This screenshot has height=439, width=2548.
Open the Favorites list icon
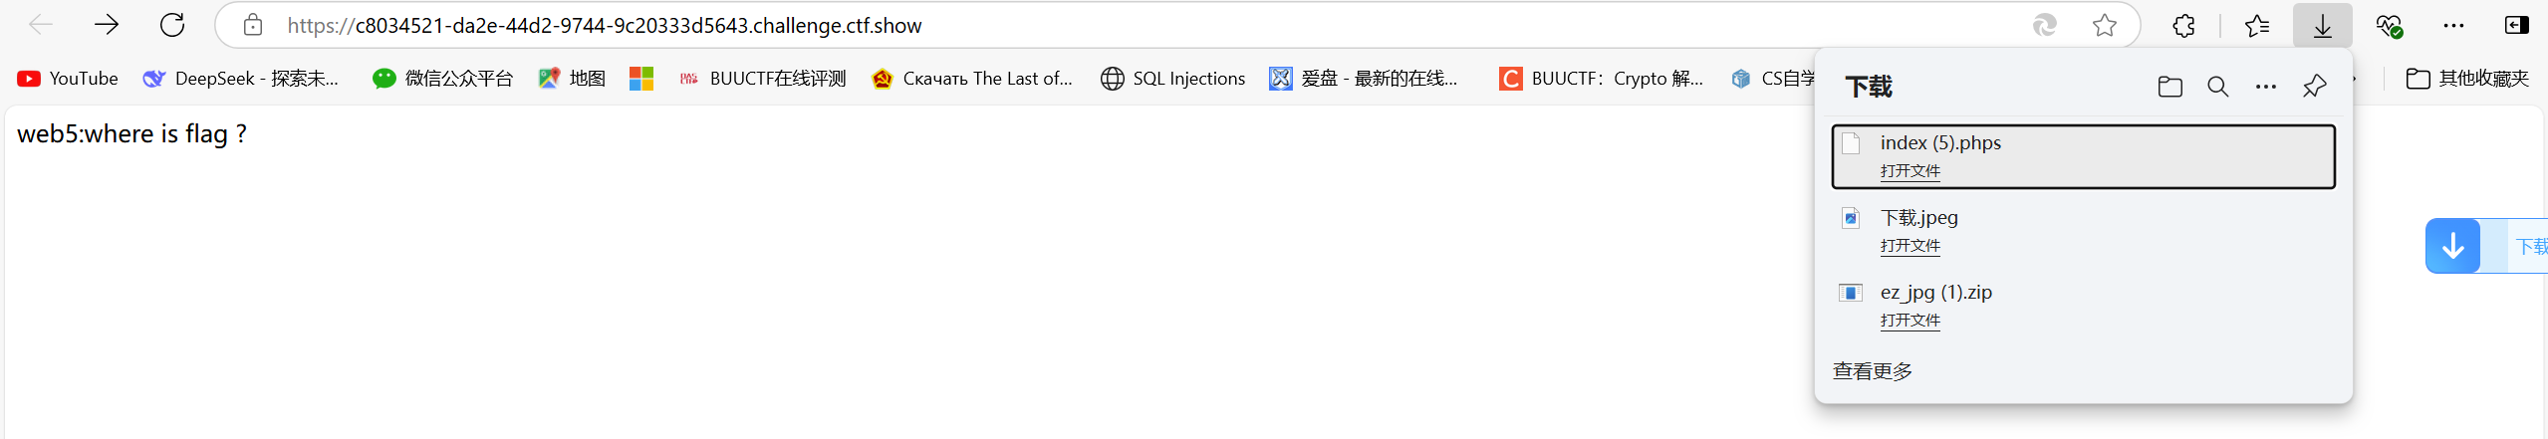point(2257,26)
